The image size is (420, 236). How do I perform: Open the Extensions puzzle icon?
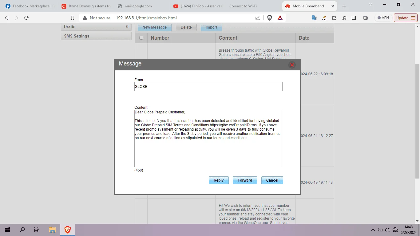[x=334, y=18]
